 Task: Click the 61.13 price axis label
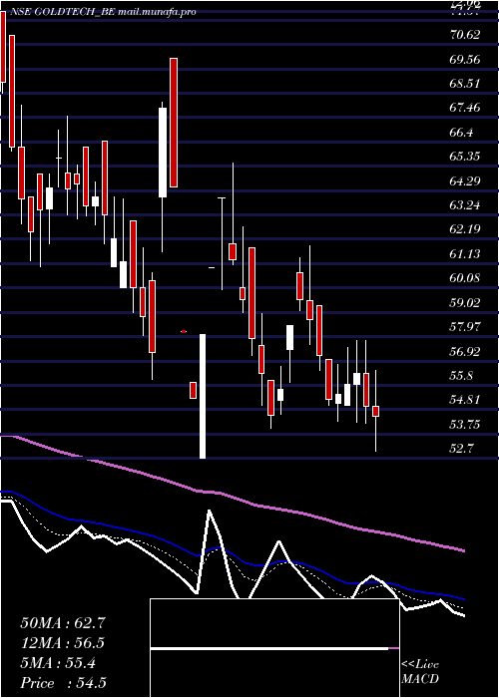[466, 254]
